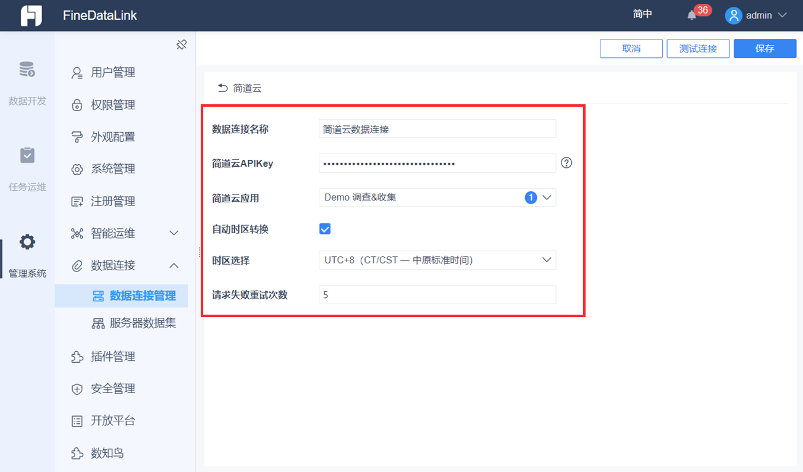The width and height of the screenshot is (803, 472).
Task: Click admin username text
Action: [759, 15]
